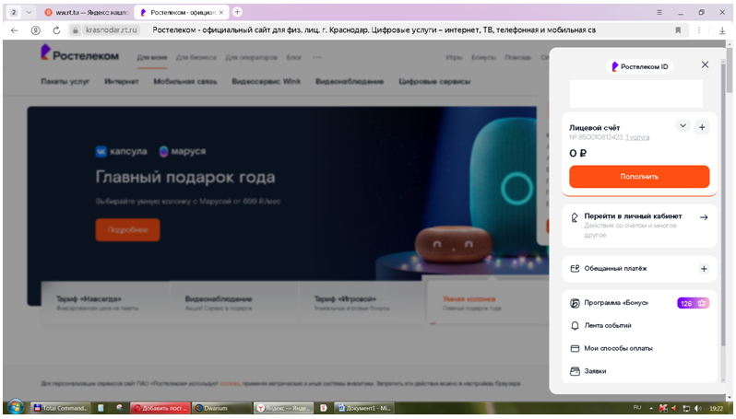Click the orange Пополнить button
This screenshot has height=419, width=736.
click(639, 177)
